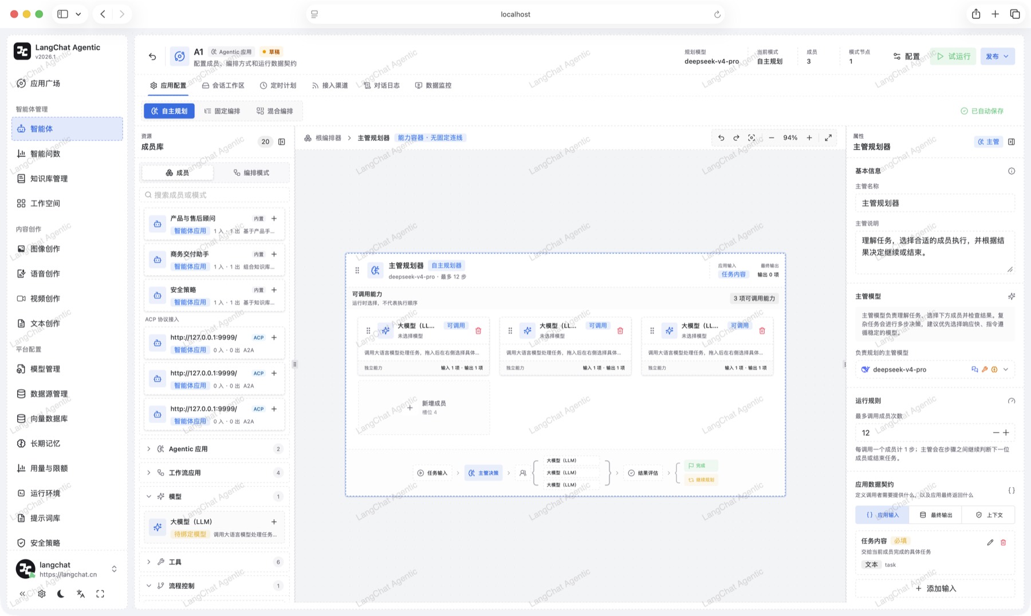
Task: Edit the 任务内容 input field entry
Action: click(990, 542)
